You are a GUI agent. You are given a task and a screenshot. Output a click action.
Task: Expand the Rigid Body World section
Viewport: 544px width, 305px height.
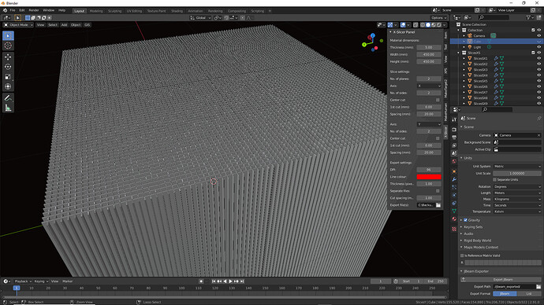[x=478, y=241]
